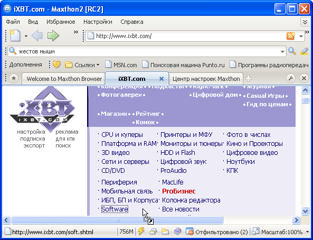Click the search magnifier button on right

(x=292, y=51)
